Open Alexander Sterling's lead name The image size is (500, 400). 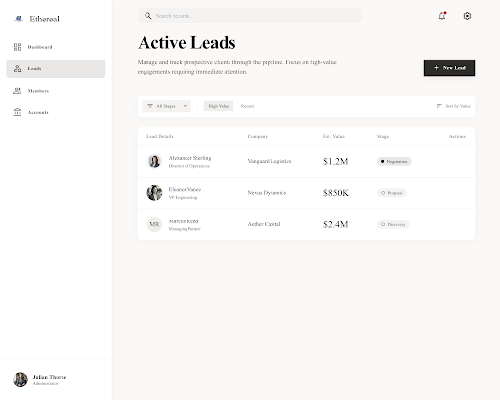point(189,158)
